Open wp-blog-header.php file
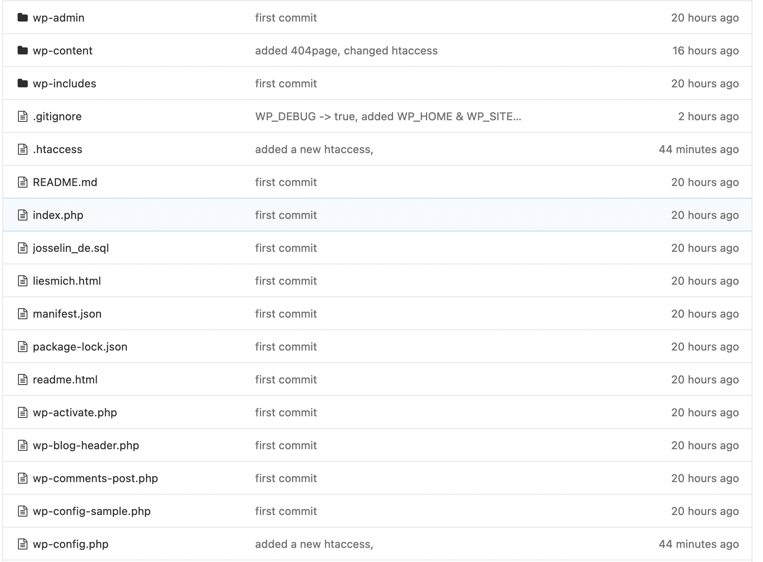Viewport: 763px width, 562px height. [x=86, y=446]
